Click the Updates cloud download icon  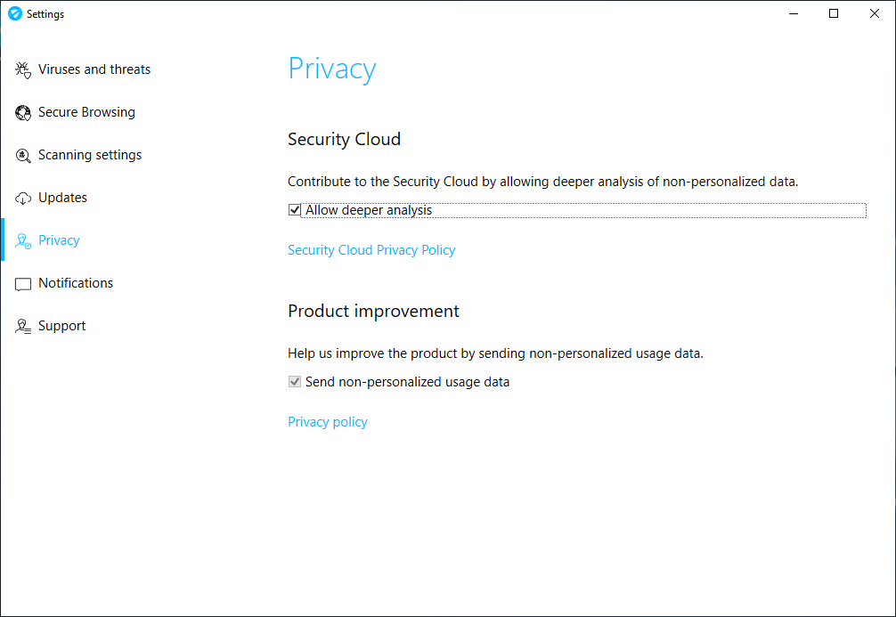tap(23, 199)
